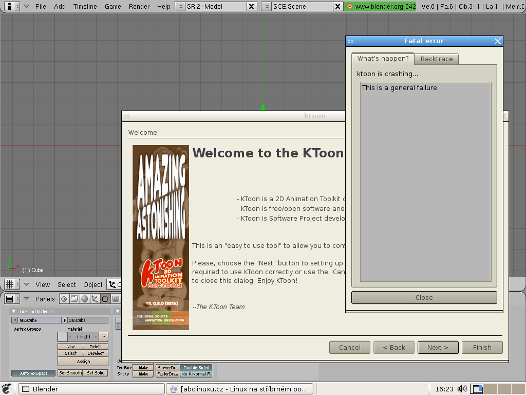Open the File menu
The height and width of the screenshot is (395, 526).
[41, 6]
